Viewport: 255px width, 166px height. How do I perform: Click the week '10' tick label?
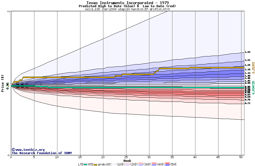click(57, 157)
